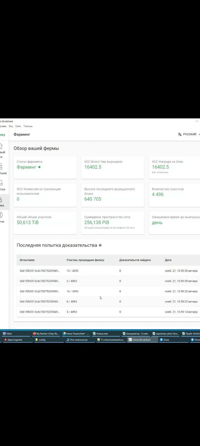
Task: Click the expected win time value день
Action: [x=157, y=223]
